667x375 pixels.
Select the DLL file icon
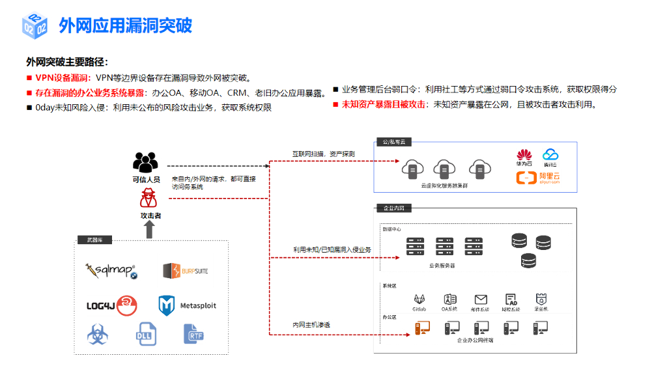tap(147, 334)
